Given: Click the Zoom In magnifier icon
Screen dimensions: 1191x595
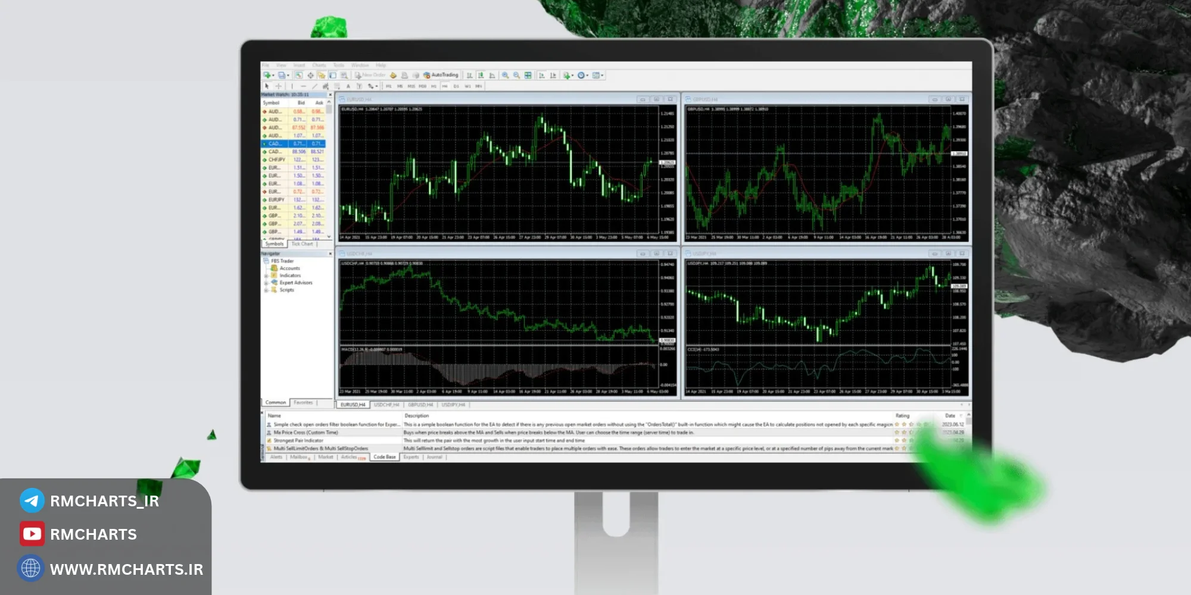Looking at the screenshot, I should coord(505,75).
